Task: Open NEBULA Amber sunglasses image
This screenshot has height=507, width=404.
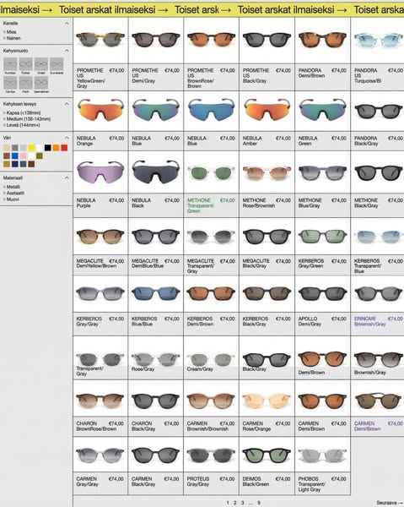Action: click(x=267, y=110)
